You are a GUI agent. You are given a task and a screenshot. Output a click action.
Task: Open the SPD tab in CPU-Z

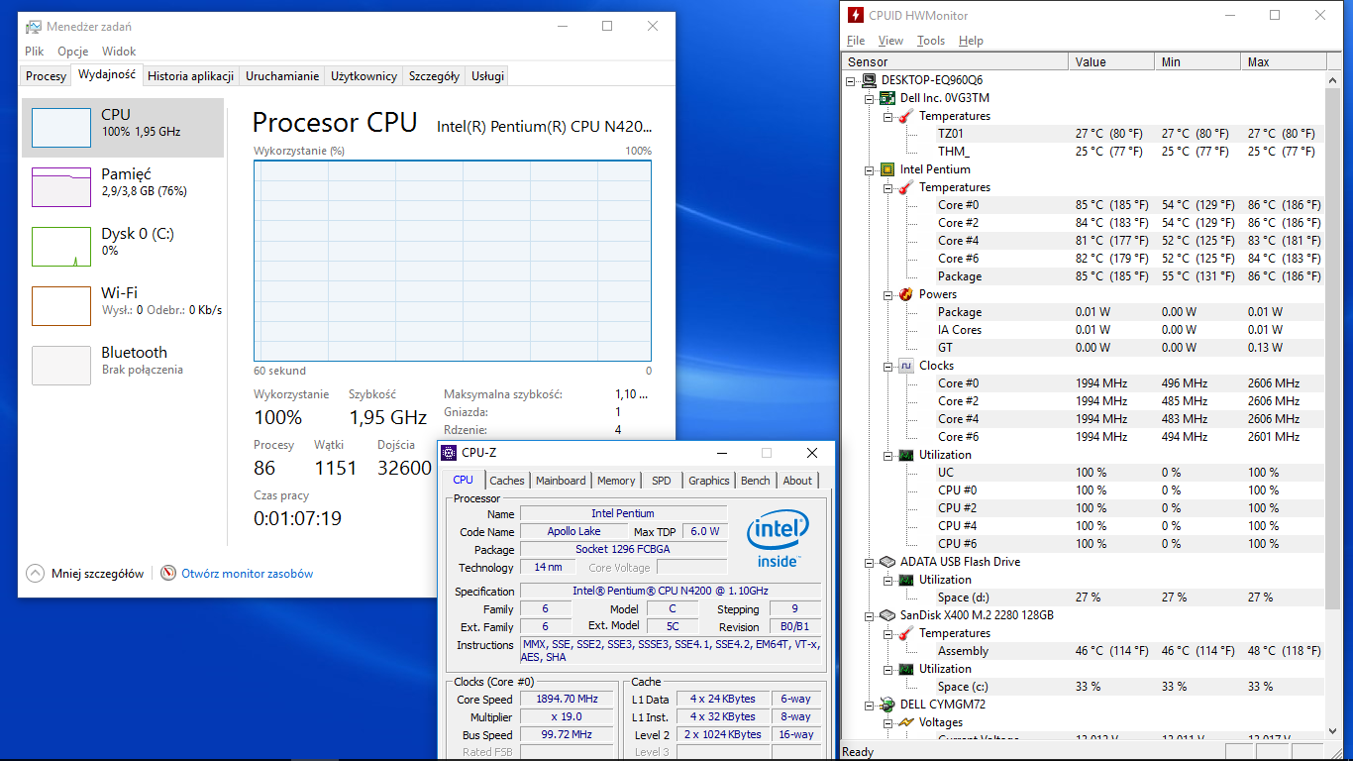coord(662,481)
